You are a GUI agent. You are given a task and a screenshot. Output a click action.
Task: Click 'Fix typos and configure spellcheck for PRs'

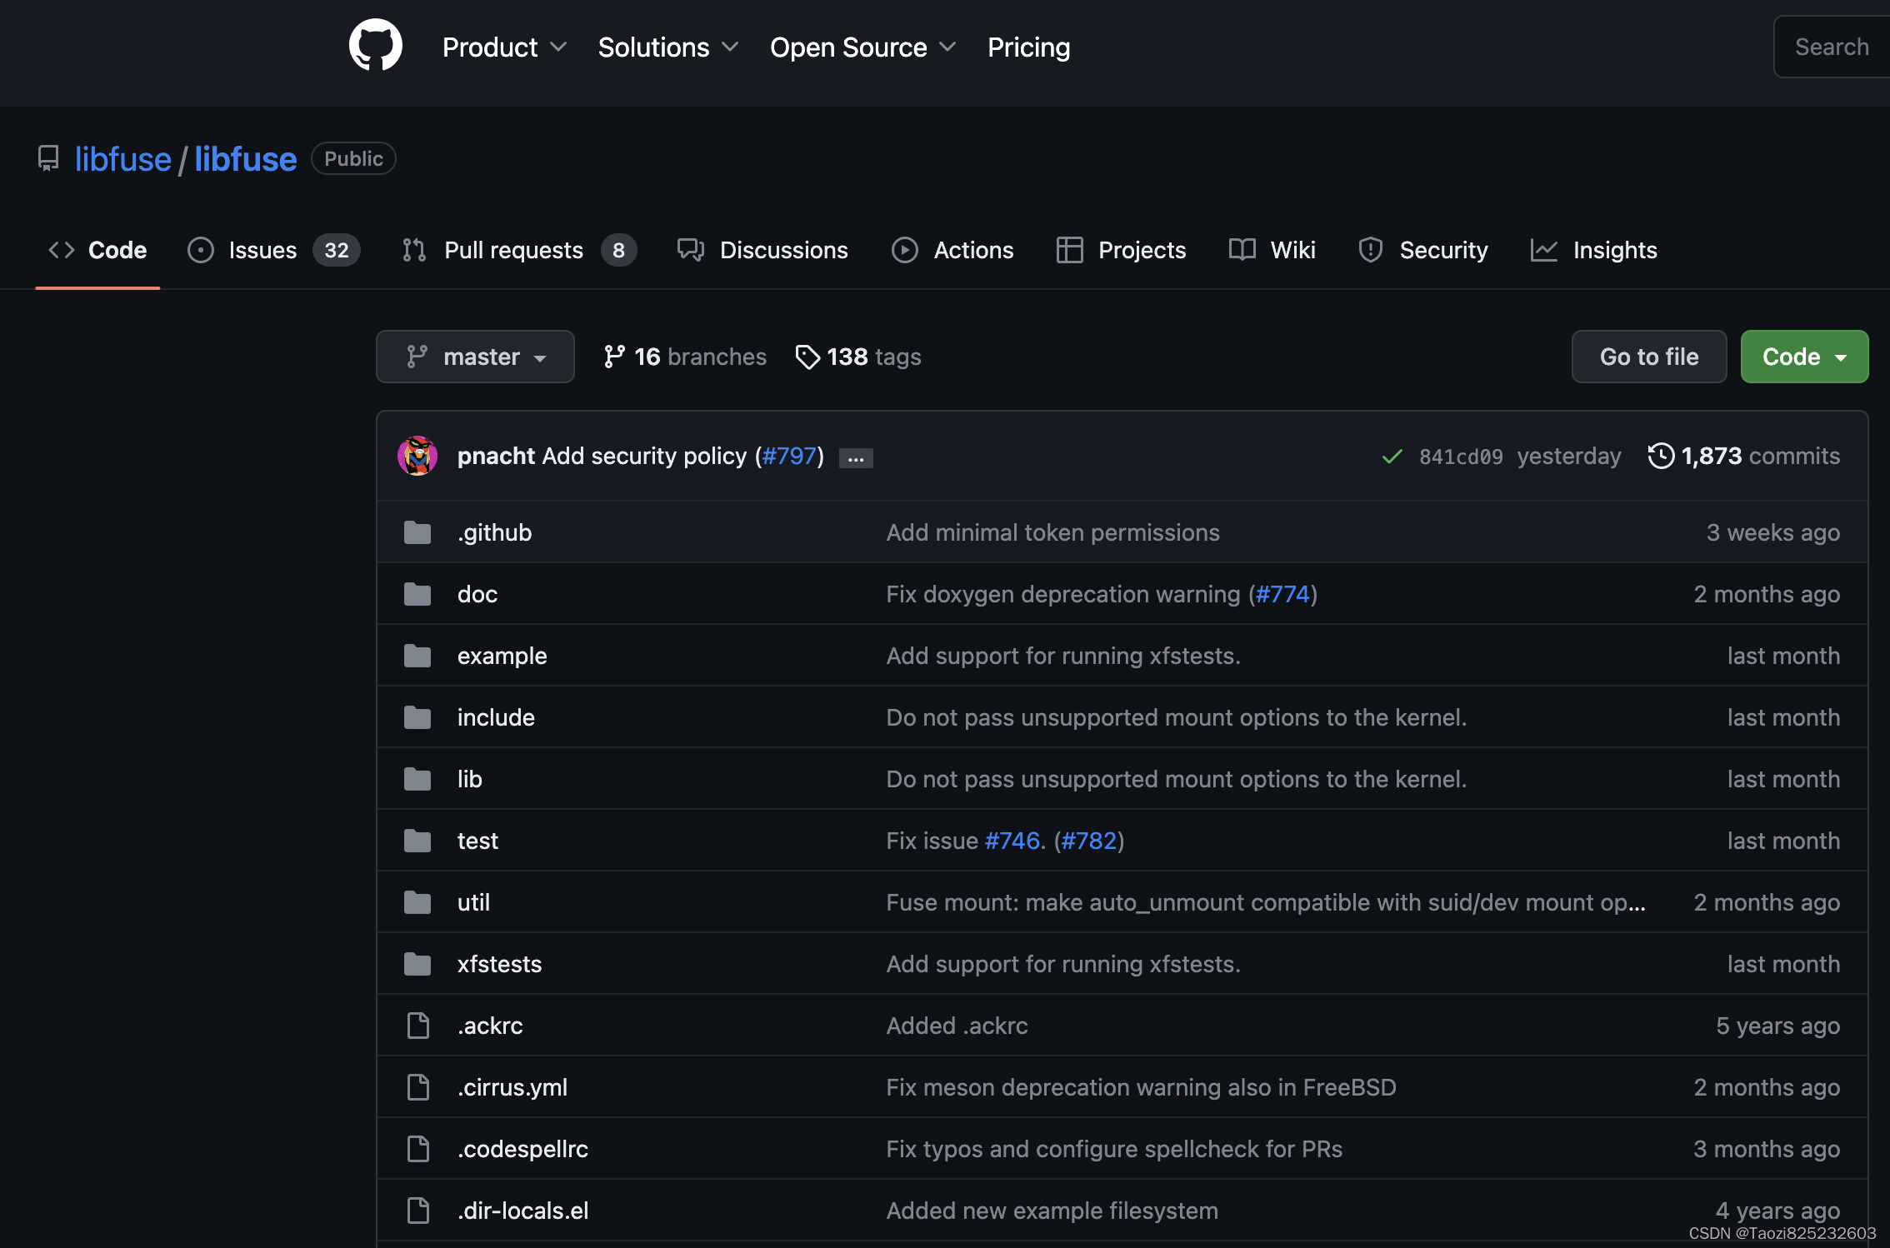click(1114, 1149)
